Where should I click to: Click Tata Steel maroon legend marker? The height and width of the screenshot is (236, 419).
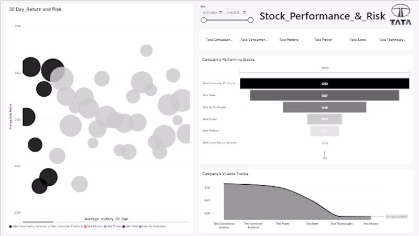(x=124, y=227)
